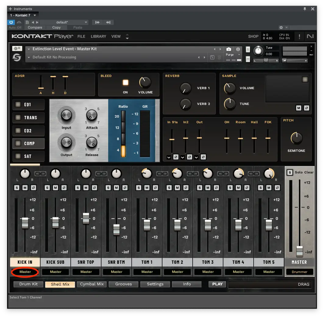This screenshot has height=317, width=324.
Task: Enable the EQ1 module
Action: 18,104
